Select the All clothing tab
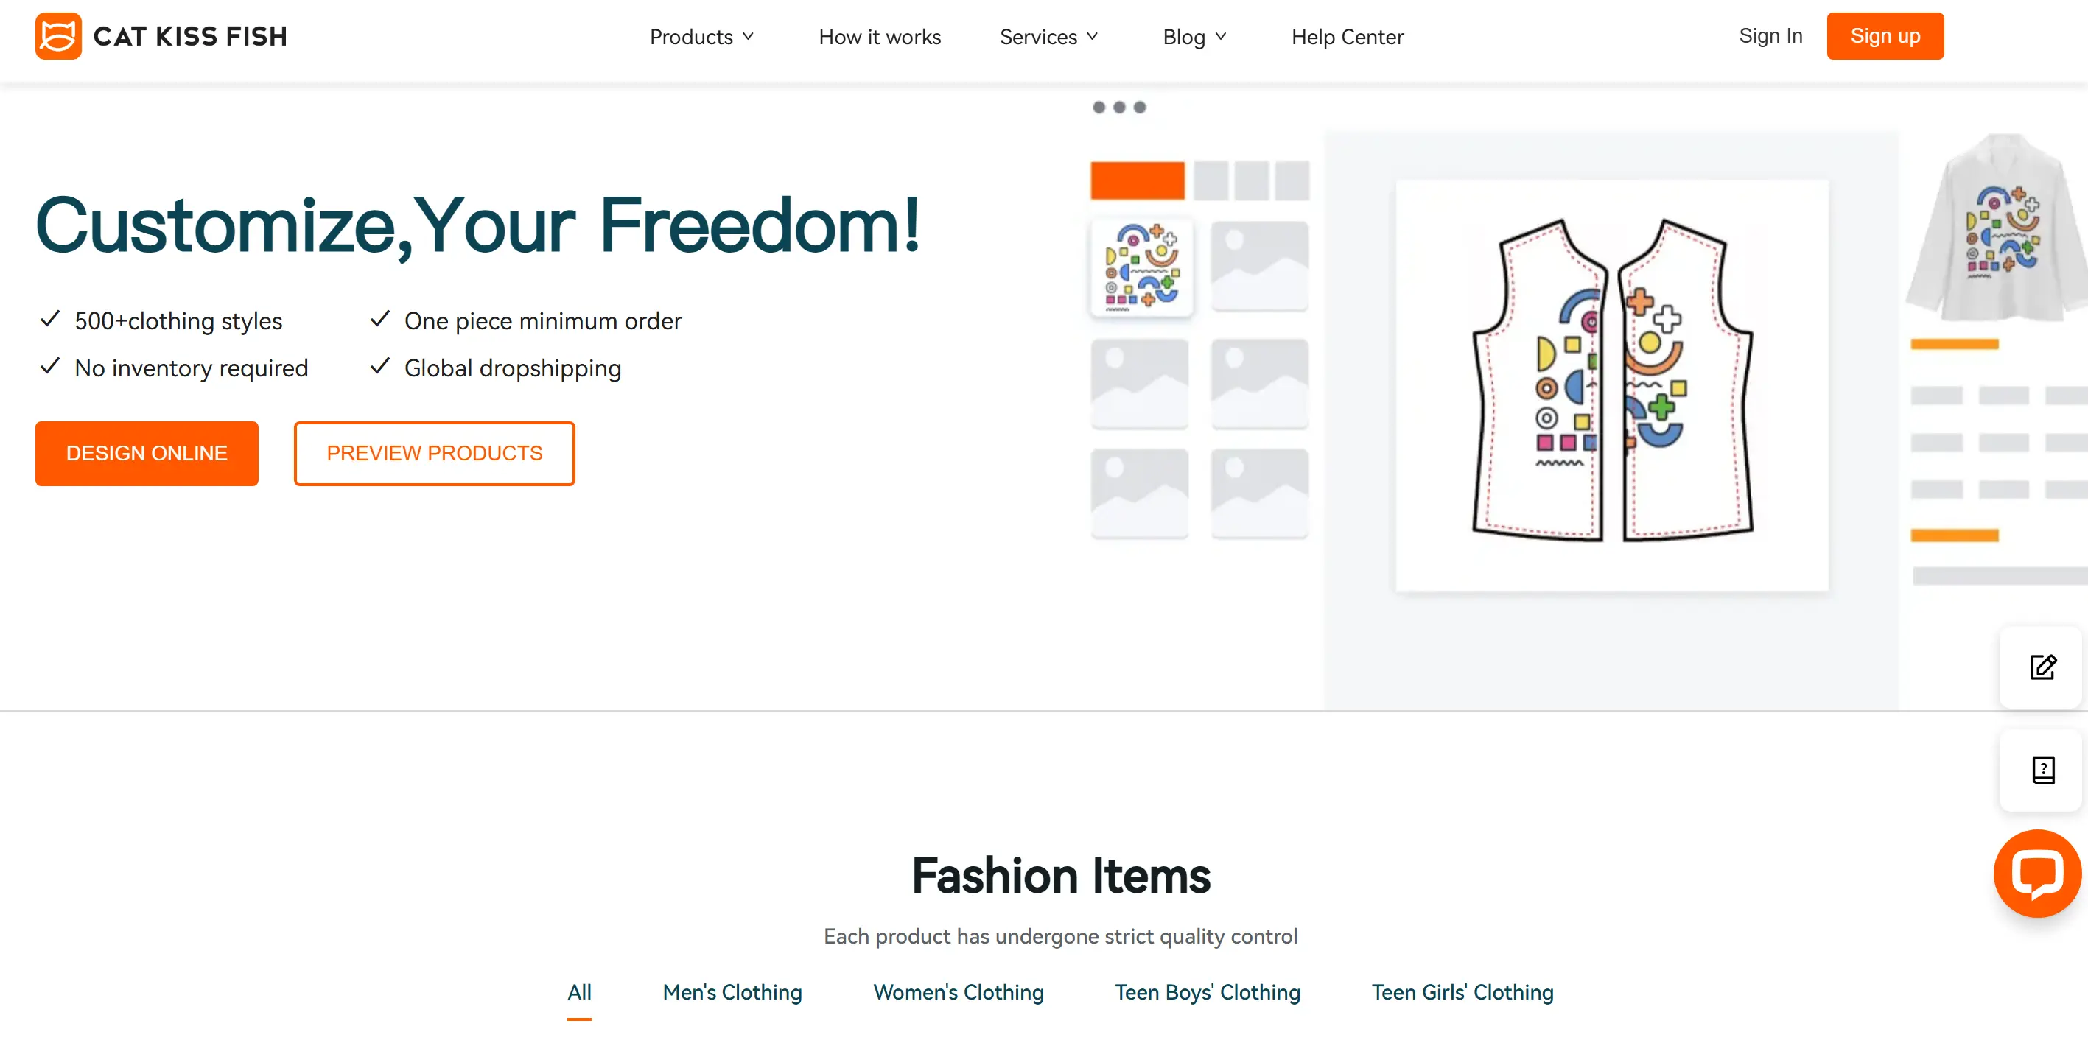 point(580,991)
